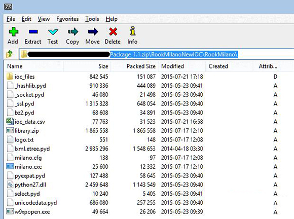Click the red Delete X icon
The width and height of the screenshot is (294, 219).
pos(113,32)
